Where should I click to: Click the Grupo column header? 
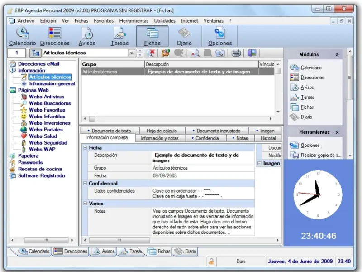[x=113, y=64]
